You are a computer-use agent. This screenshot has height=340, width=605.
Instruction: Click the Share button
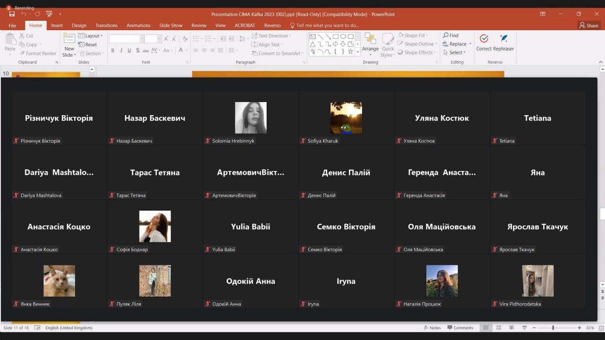click(x=589, y=25)
